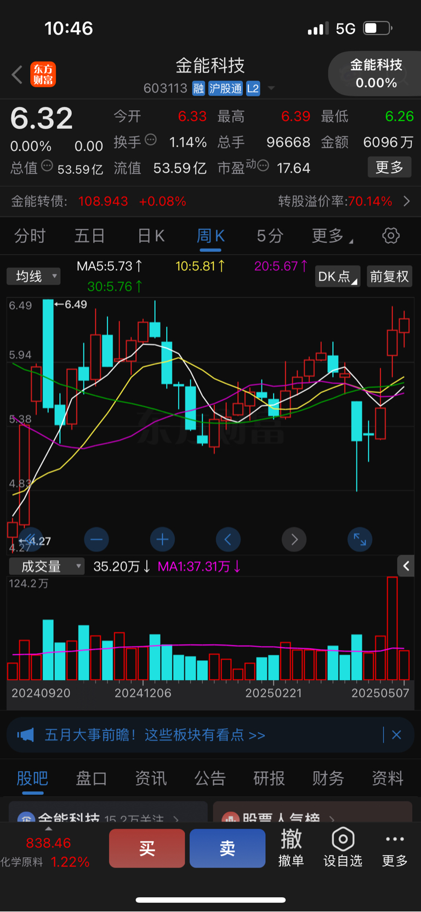Viewport: 421px width, 912px height.
Task: Show info for 换手 turnover rate
Action: coord(151,140)
